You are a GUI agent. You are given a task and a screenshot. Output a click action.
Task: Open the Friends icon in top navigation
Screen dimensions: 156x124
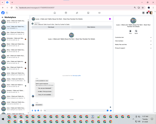(77, 13)
